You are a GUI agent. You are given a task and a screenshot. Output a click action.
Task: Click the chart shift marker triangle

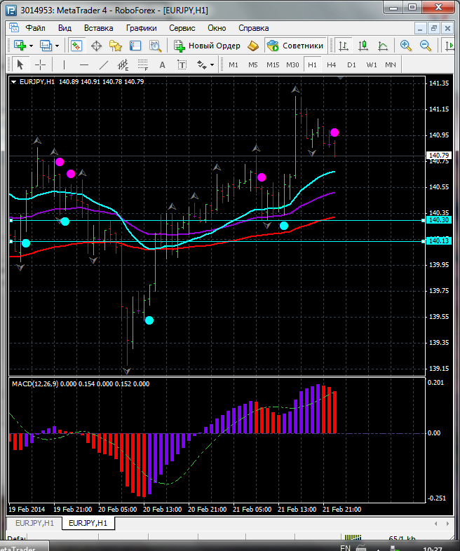coord(340,78)
